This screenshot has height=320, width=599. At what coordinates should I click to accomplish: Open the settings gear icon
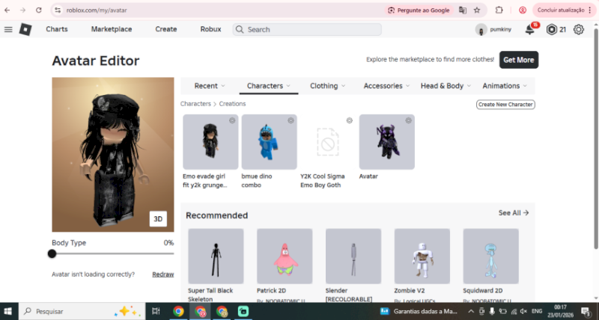(x=578, y=29)
